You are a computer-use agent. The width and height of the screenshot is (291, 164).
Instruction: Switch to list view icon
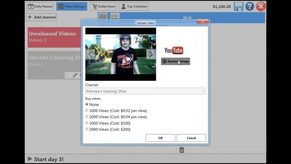[x=115, y=17]
